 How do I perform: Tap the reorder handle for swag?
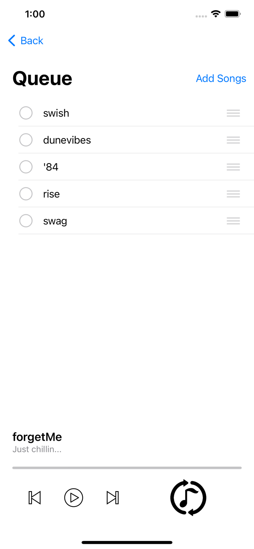233,221
